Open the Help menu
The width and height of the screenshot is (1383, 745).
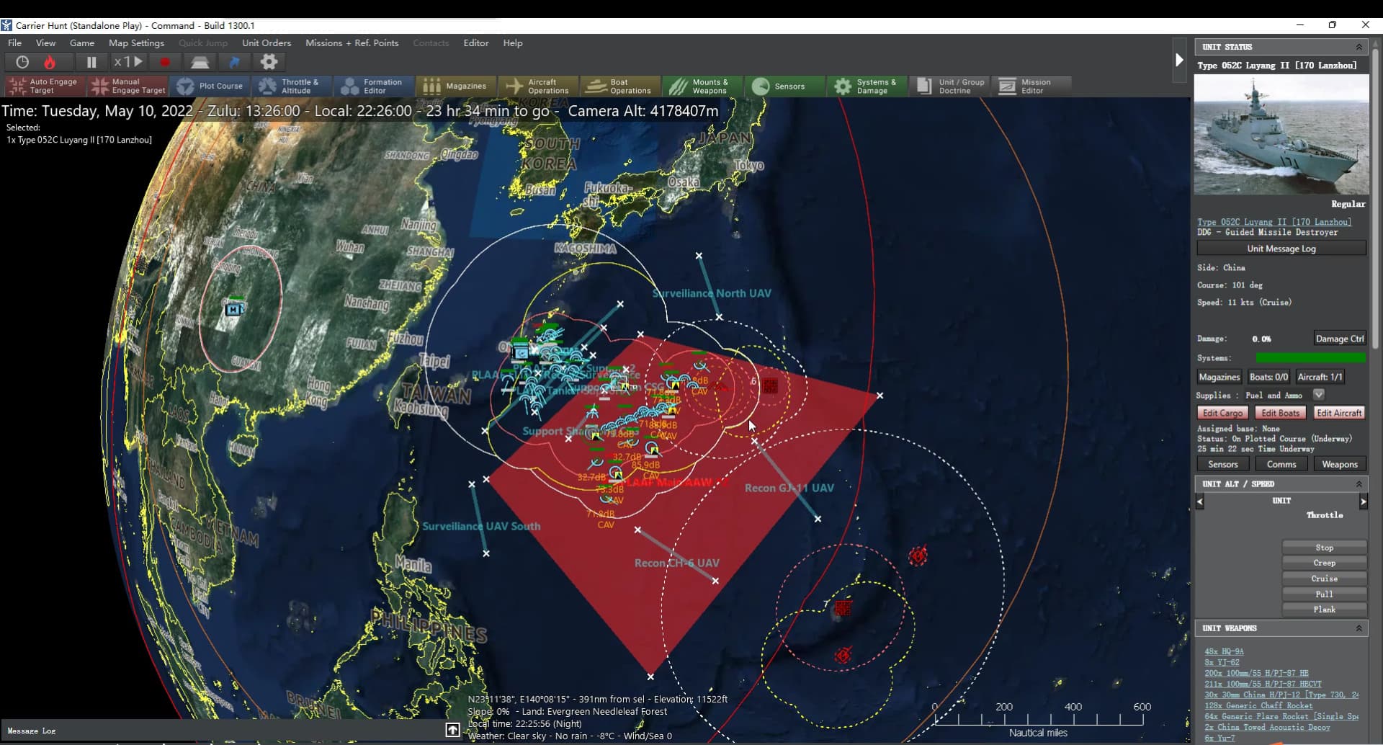pyautogui.click(x=513, y=43)
